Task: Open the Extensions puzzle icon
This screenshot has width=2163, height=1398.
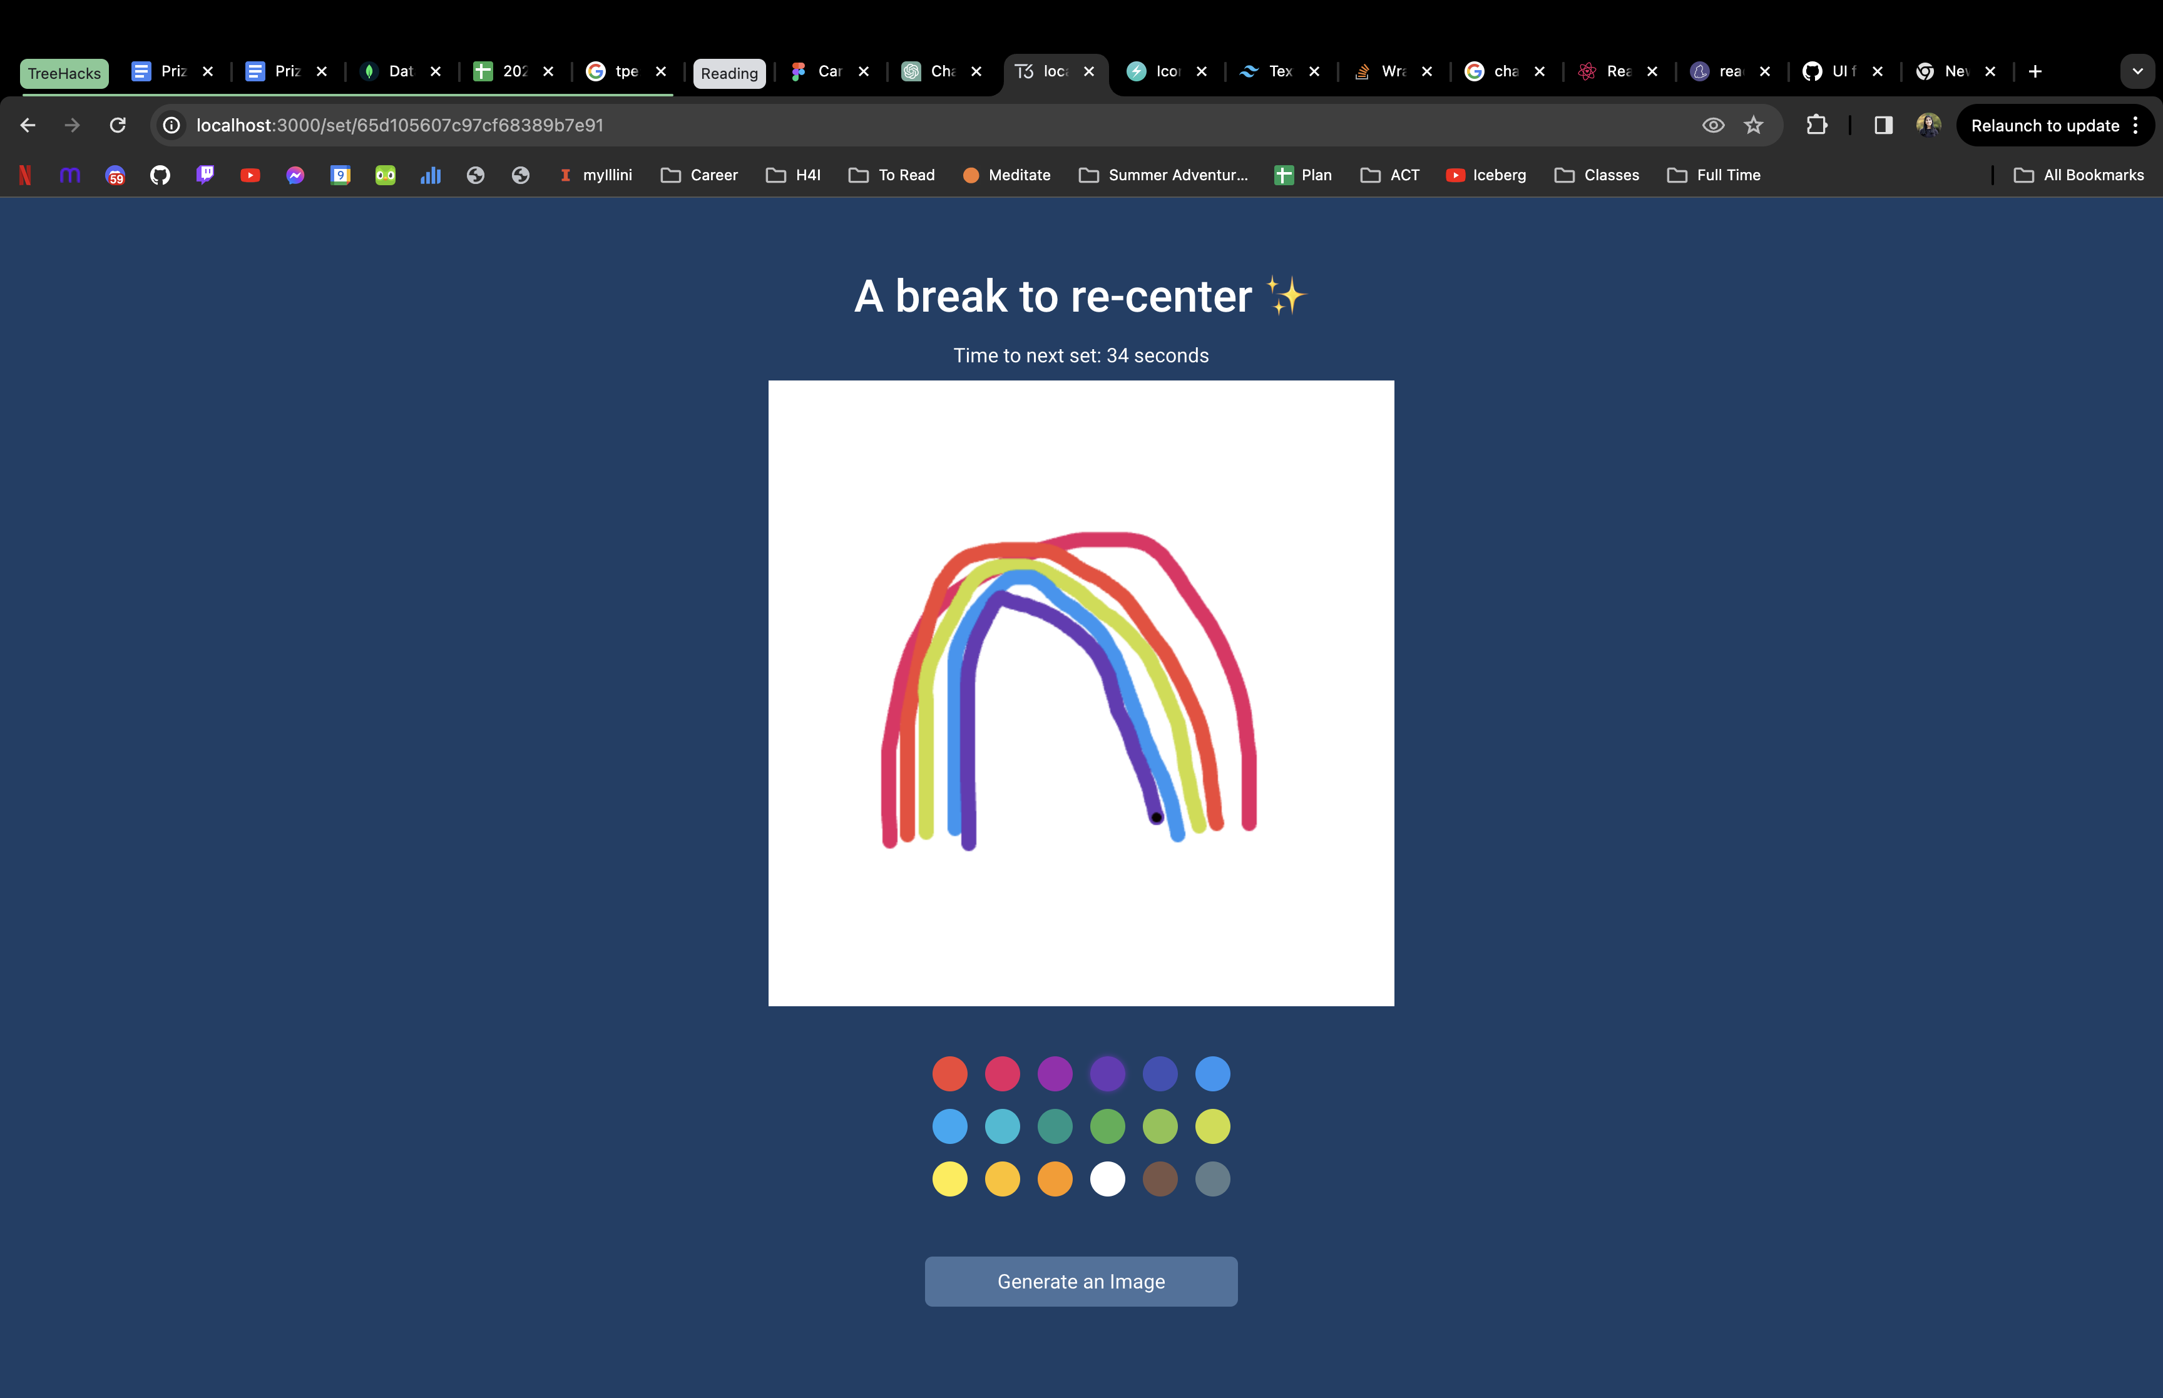Action: point(1816,125)
